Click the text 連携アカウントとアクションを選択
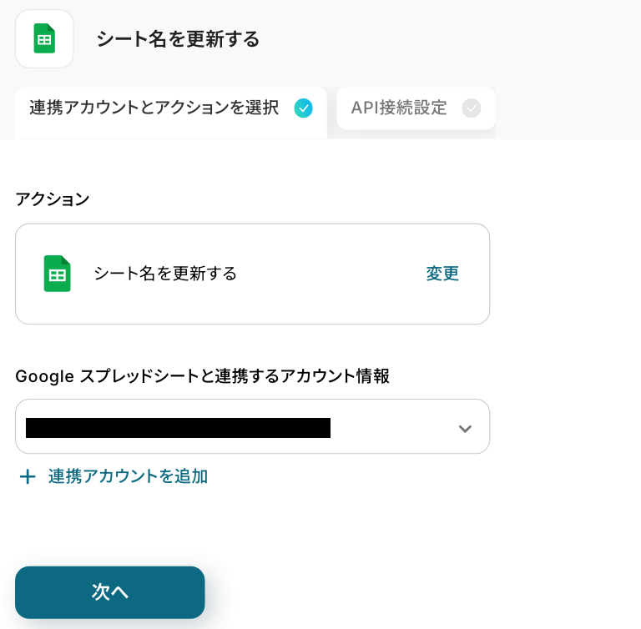Image resolution: width=641 pixels, height=629 pixels. (x=154, y=108)
